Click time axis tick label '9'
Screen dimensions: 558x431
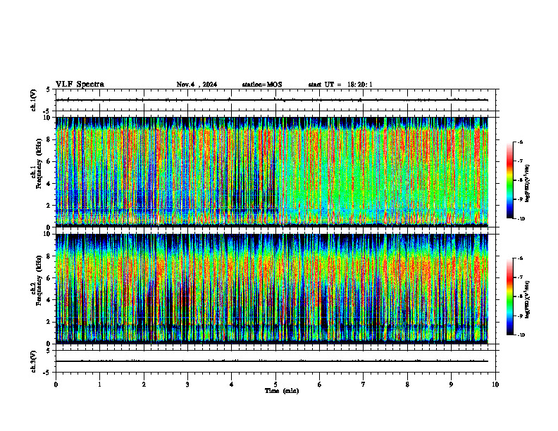[451, 385]
